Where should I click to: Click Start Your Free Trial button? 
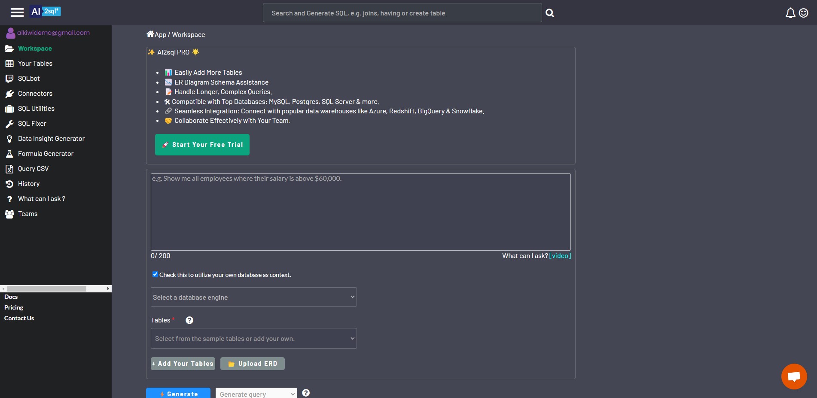pyautogui.click(x=202, y=145)
